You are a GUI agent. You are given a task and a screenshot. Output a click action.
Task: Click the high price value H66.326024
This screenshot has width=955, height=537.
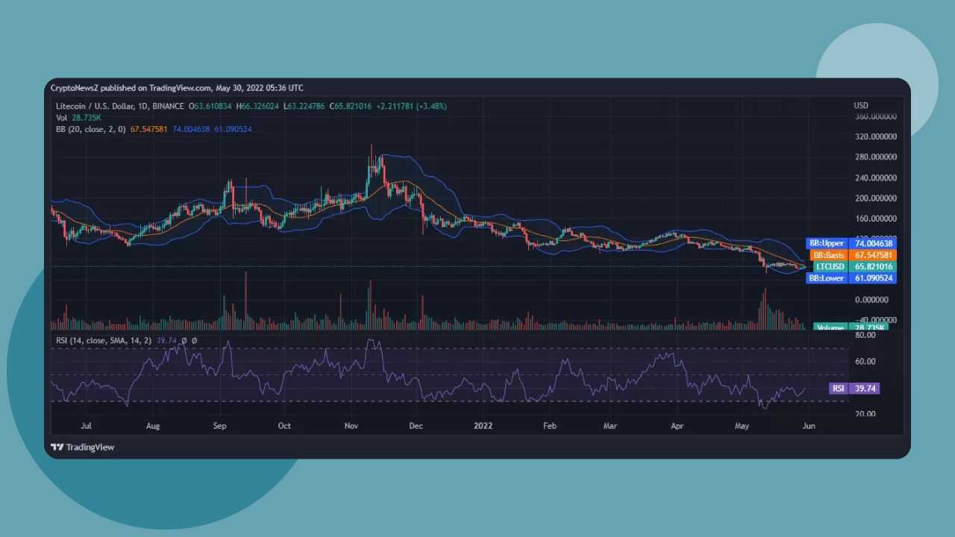(x=257, y=107)
